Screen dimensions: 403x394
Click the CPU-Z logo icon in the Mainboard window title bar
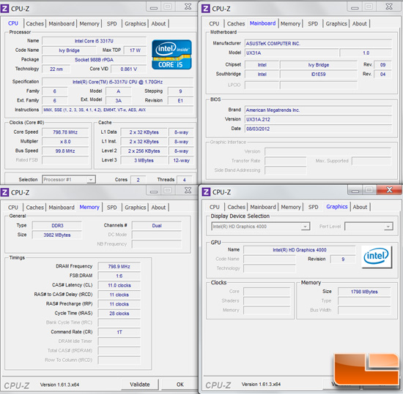tap(206, 9)
